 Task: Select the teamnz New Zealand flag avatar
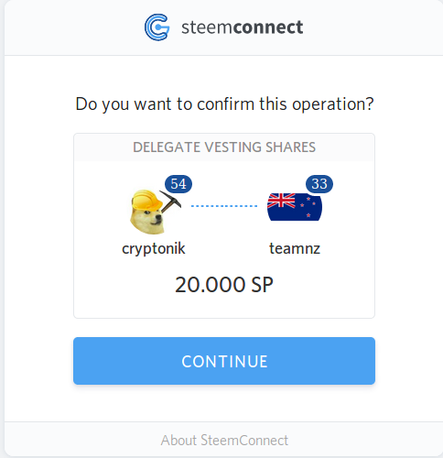(x=295, y=207)
